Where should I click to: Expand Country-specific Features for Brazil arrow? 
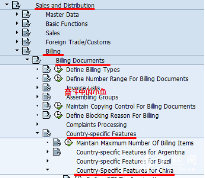click(x=47, y=161)
